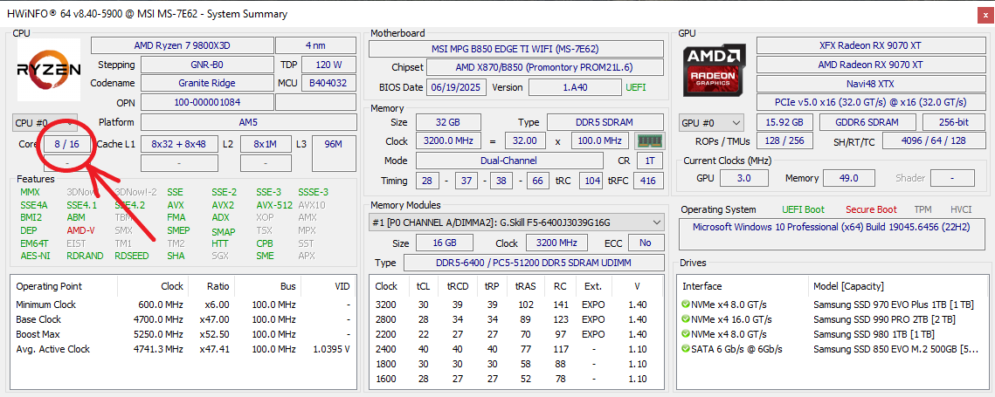Select the 1T command rate value
Screen dimensions: 995x397
pos(651,161)
